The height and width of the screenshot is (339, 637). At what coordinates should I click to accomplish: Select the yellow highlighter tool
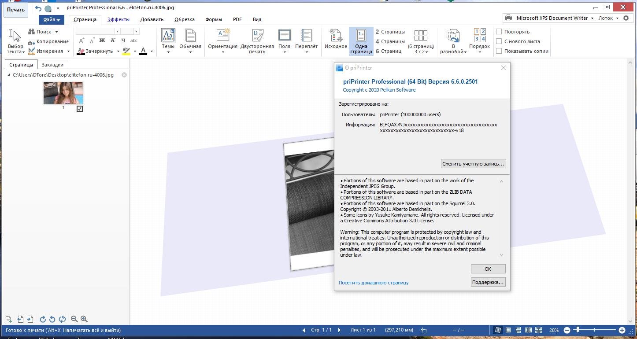126,51
